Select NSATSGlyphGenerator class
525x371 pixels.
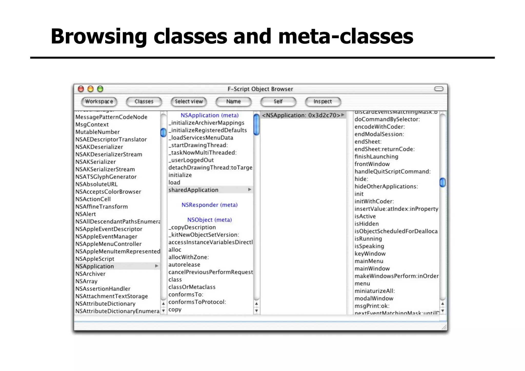click(x=106, y=177)
